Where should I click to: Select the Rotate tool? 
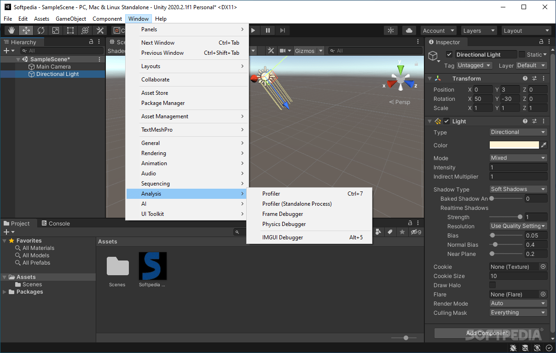click(x=41, y=30)
